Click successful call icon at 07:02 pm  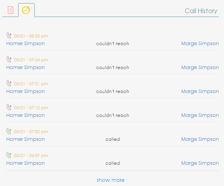point(9,131)
